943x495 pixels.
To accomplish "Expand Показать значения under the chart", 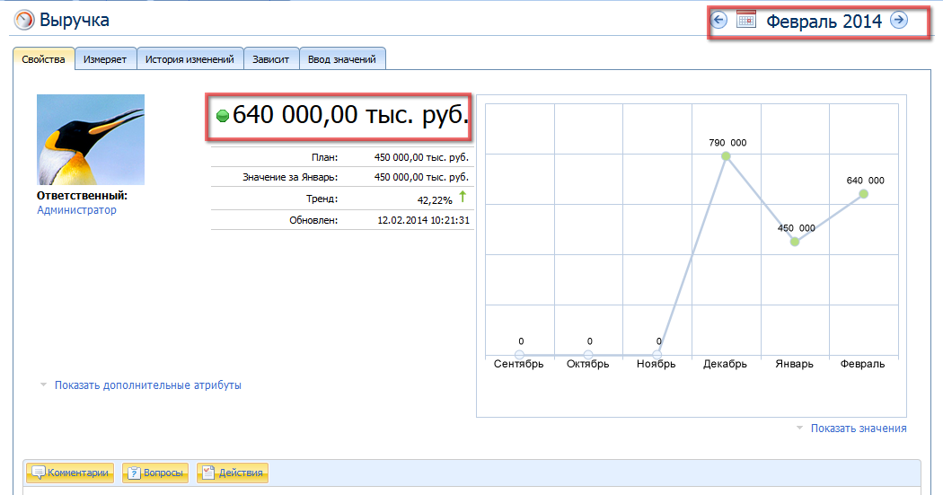I will 858,429.
